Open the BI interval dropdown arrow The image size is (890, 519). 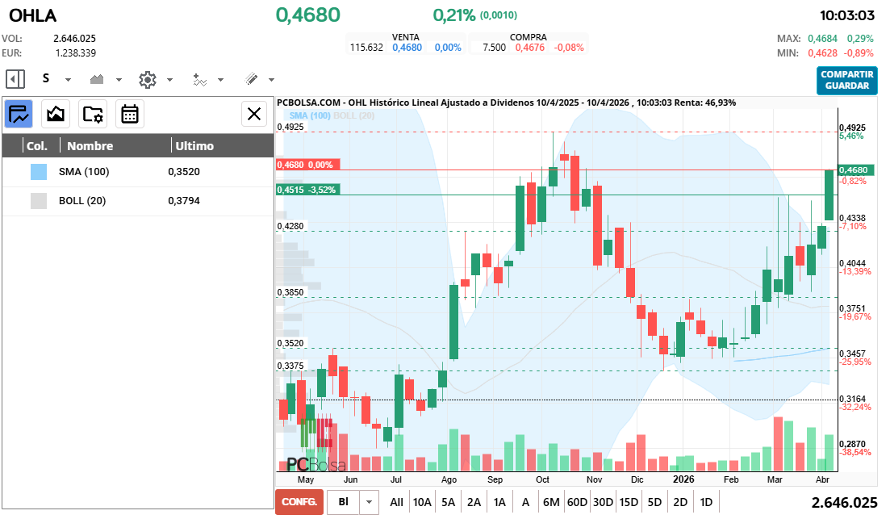[370, 501]
